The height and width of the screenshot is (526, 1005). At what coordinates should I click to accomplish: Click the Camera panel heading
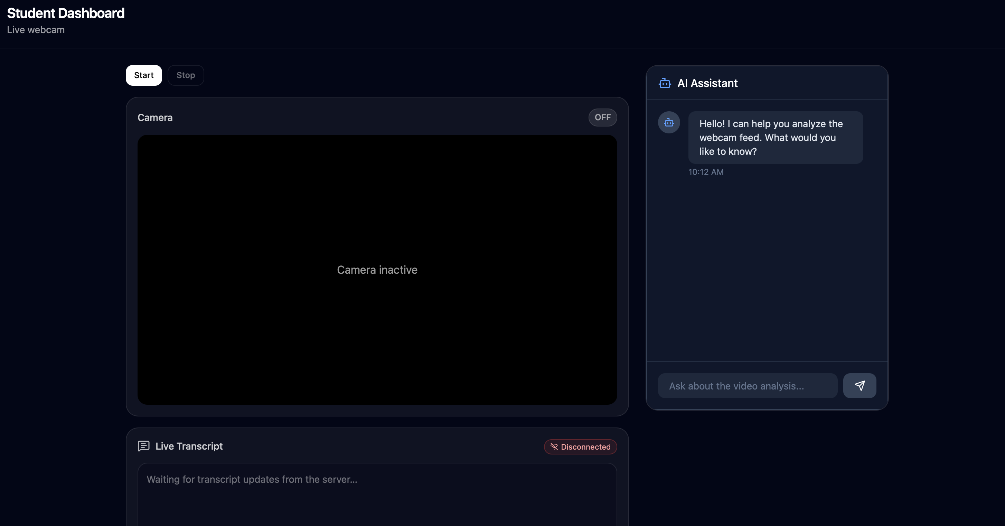(155, 118)
